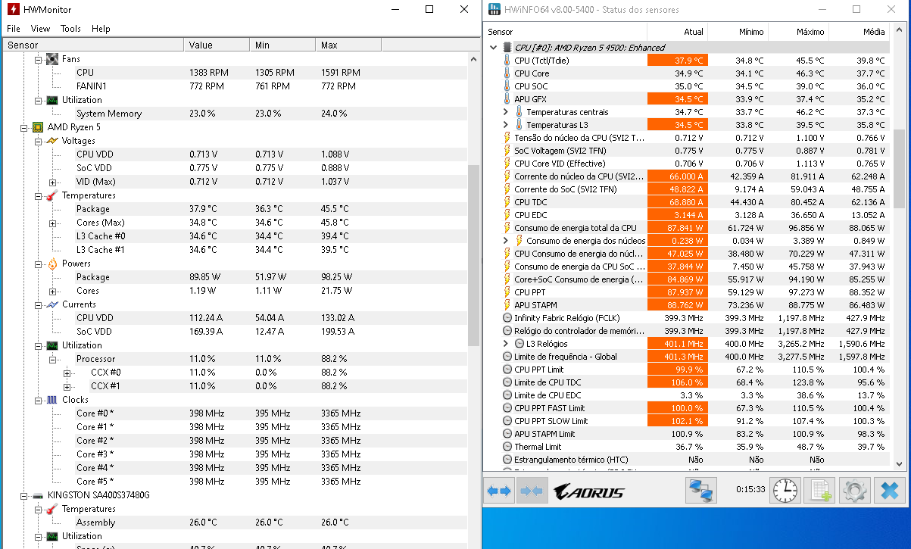Click the shrink-layout arrows button in HWiNFO
This screenshot has height=549, width=911.
(532, 491)
